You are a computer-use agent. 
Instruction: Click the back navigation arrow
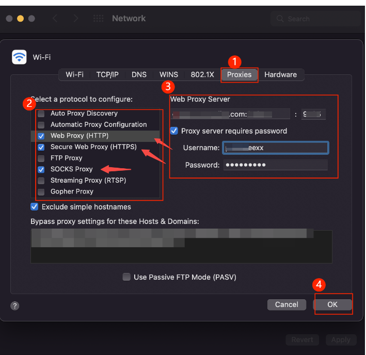click(x=55, y=19)
